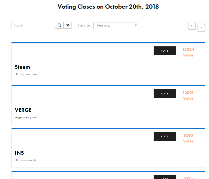The image size is (209, 179).
Task: Click inside the Search text field
Action: point(33,25)
